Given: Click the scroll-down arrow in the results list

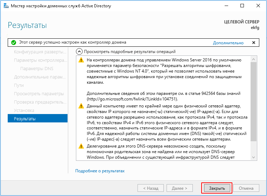Looking at the screenshot, I should [254, 158].
